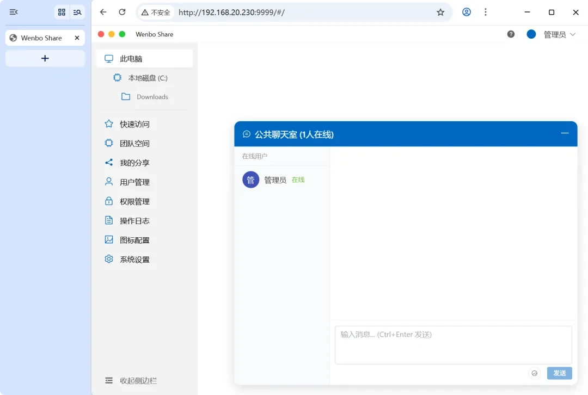Viewport: 588px width, 395px height.
Task: Reload the current page
Action: (x=122, y=12)
